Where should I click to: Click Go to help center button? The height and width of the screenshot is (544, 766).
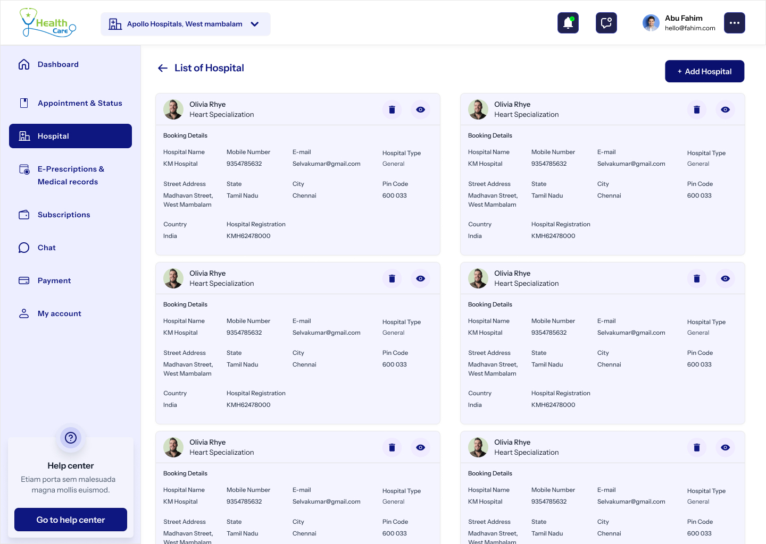[71, 520]
